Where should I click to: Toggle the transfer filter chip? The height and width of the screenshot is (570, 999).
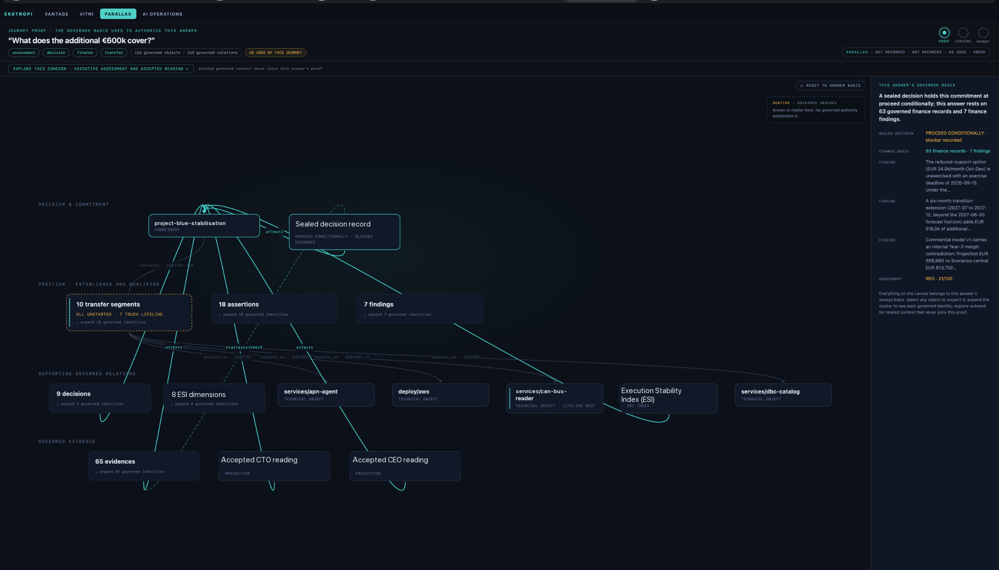(114, 53)
